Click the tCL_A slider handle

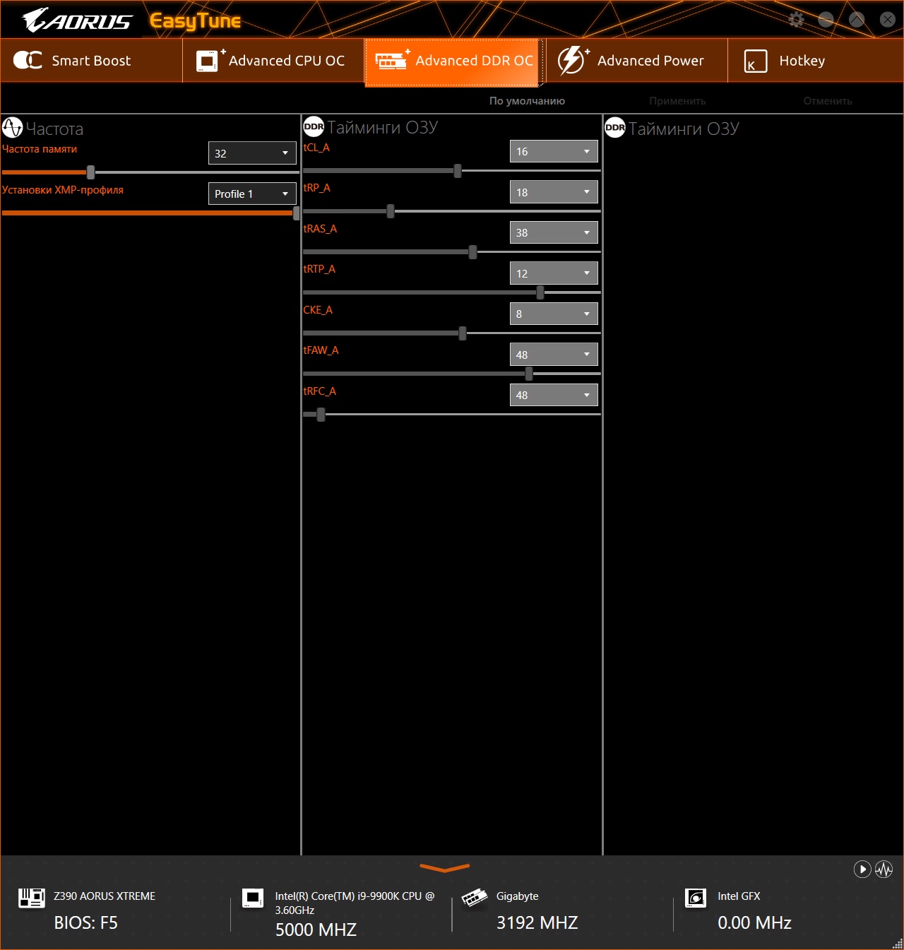(458, 170)
